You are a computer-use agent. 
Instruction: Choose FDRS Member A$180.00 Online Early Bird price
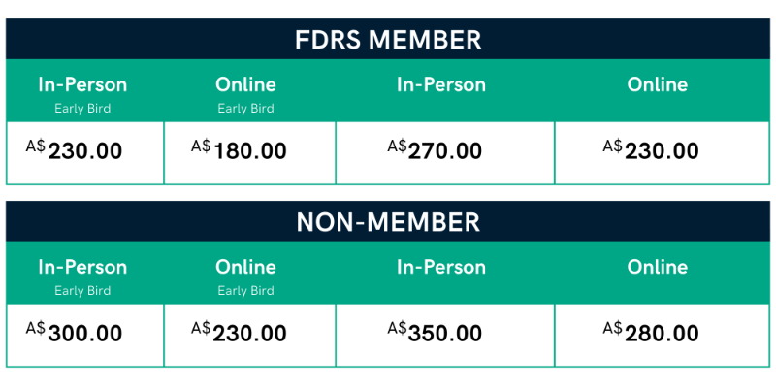point(239,149)
